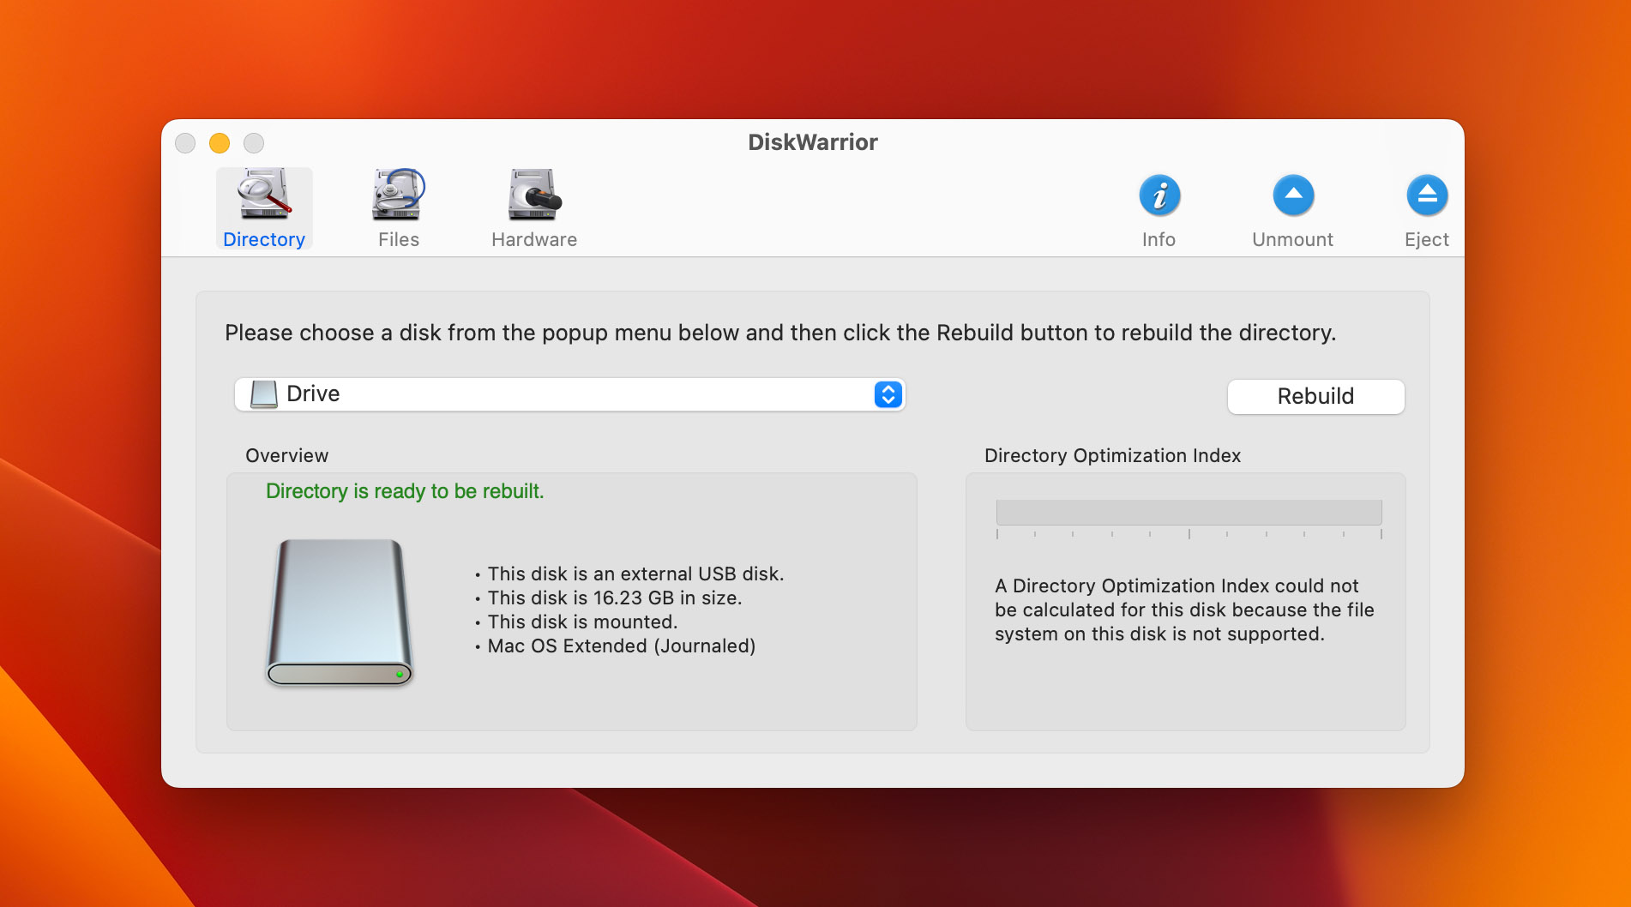Click the optimization index not supported message
Viewport: 1631px width, 907px height.
tap(1184, 610)
